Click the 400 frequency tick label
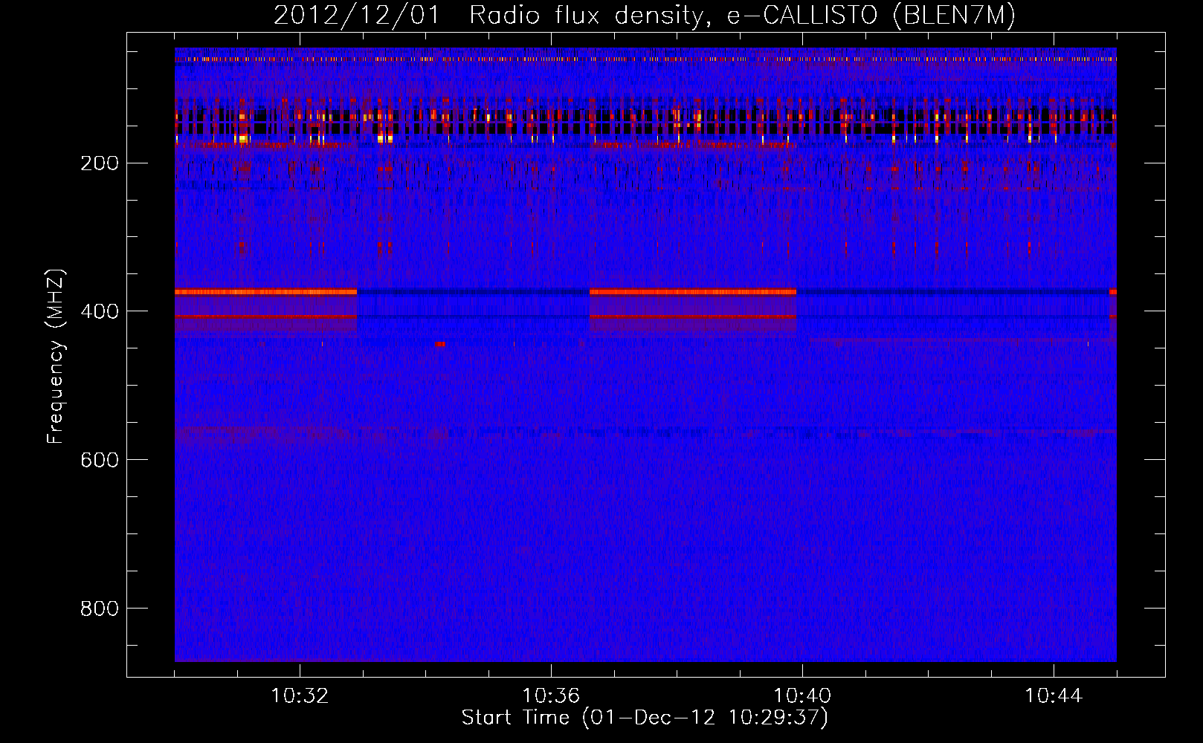The image size is (1203, 743). tap(100, 311)
